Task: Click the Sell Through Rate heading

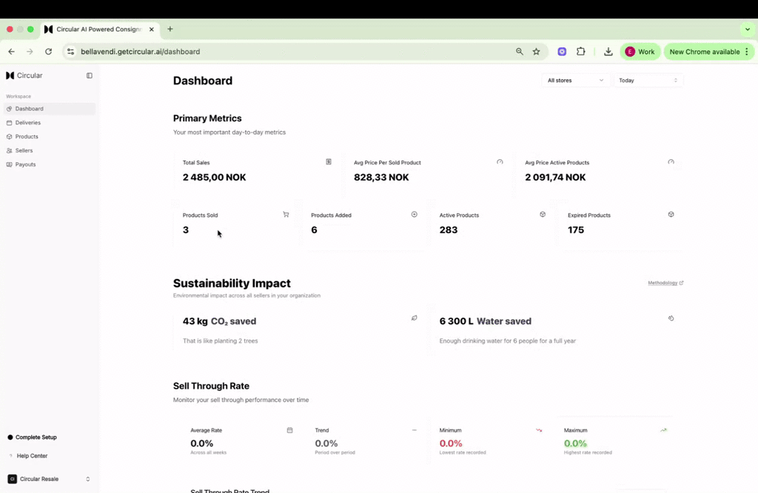Action: [211, 386]
